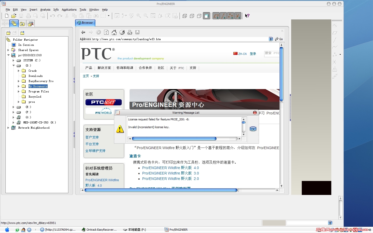Viewport: 373px width, 233px height.
Task: Show the Folder Browser navigator tab
Action: 14,24
